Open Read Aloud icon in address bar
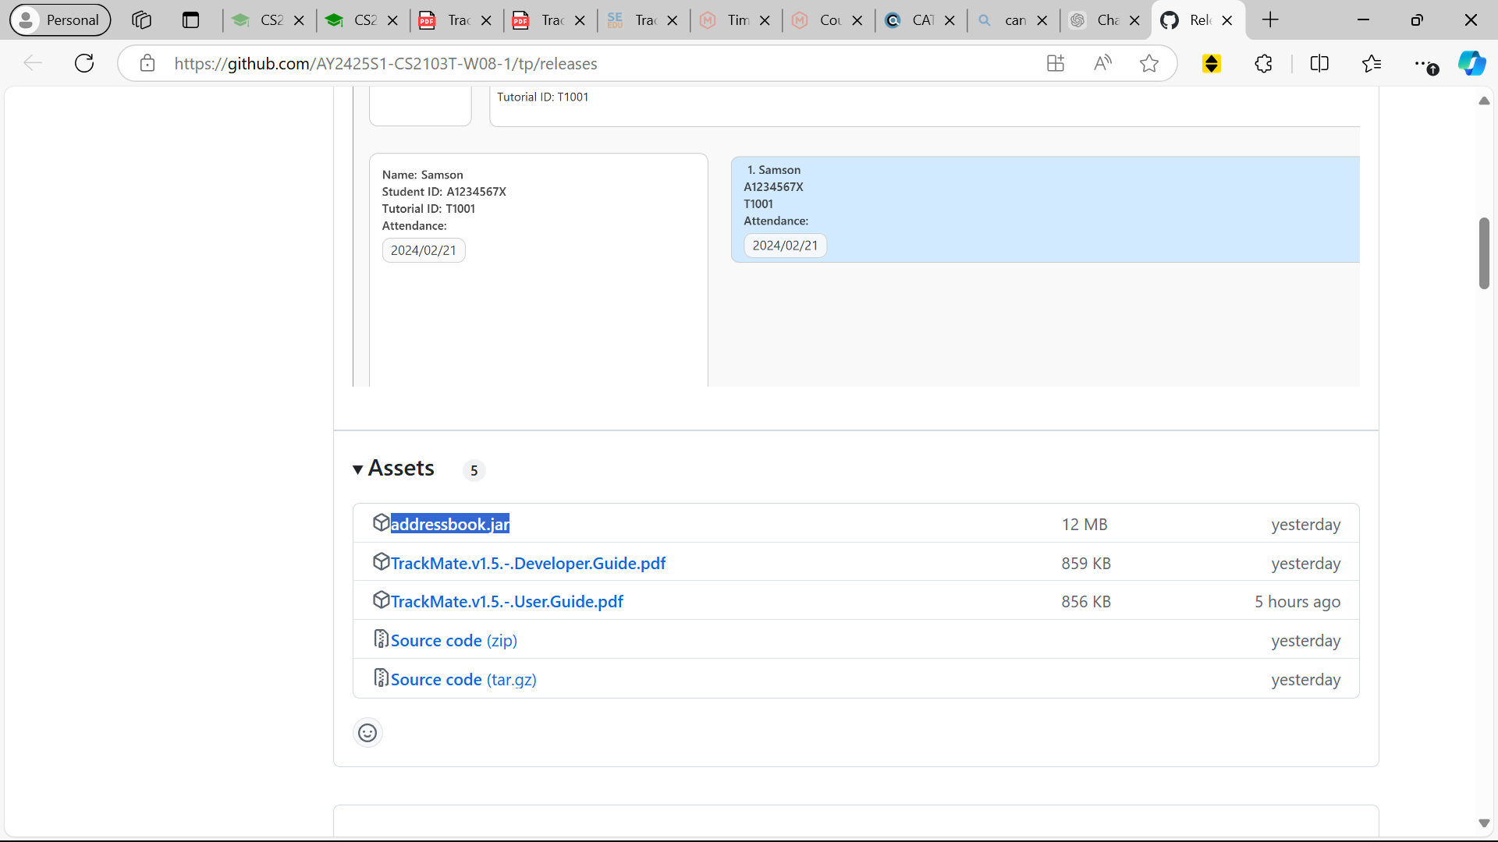Image resolution: width=1498 pixels, height=842 pixels. coord(1102,63)
